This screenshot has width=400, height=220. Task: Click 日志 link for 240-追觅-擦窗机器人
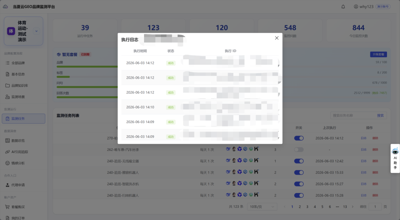(364, 173)
